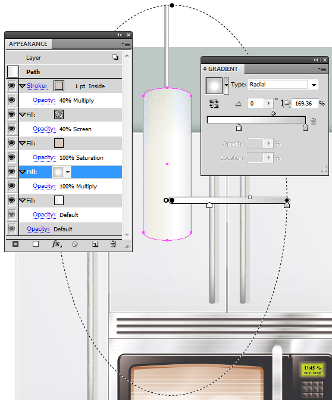The image size is (332, 400).
Task: Toggle visibility of highlighted gradient Fill row
Action: pos(12,172)
